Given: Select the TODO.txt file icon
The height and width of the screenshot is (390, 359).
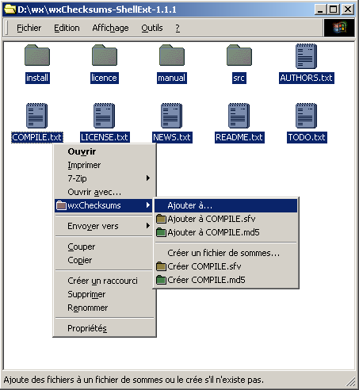Looking at the screenshot, I should click(x=306, y=116).
